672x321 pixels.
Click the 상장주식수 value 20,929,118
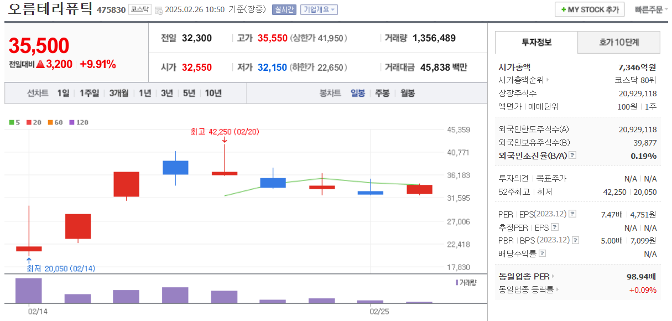click(638, 94)
